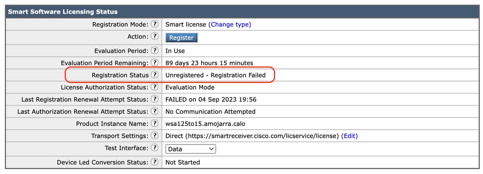Open help icon beside Test Interface
Viewport: 483px width, 174px height.
pyautogui.click(x=155, y=148)
